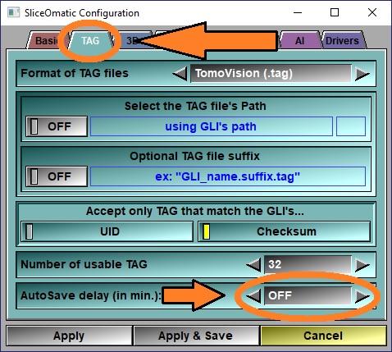The height and width of the screenshot is (352, 392).
Task: Click the 'using GLI's path' field
Action: click(212, 126)
